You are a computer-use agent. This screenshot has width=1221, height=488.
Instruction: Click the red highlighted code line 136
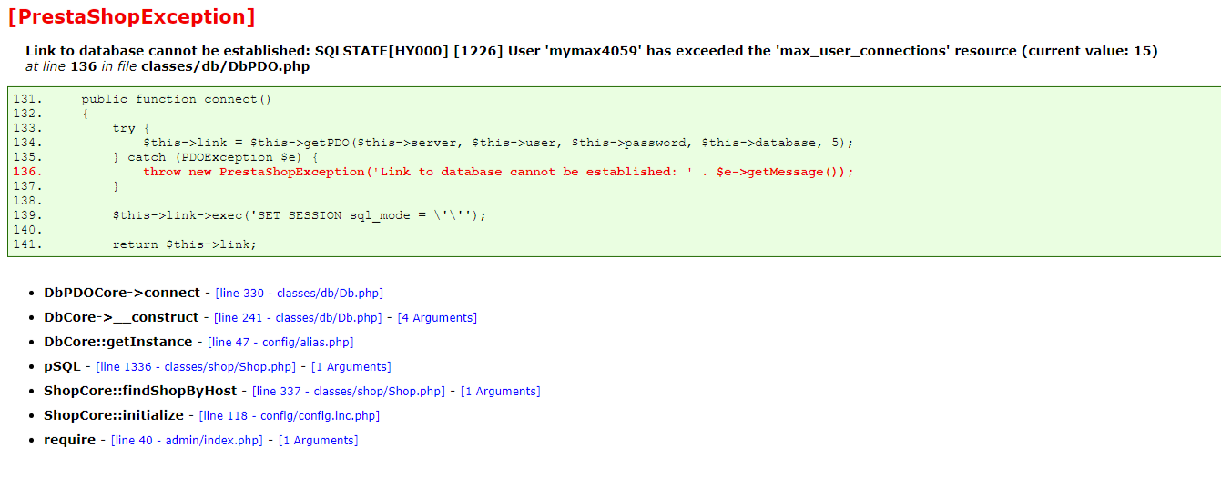499,172
